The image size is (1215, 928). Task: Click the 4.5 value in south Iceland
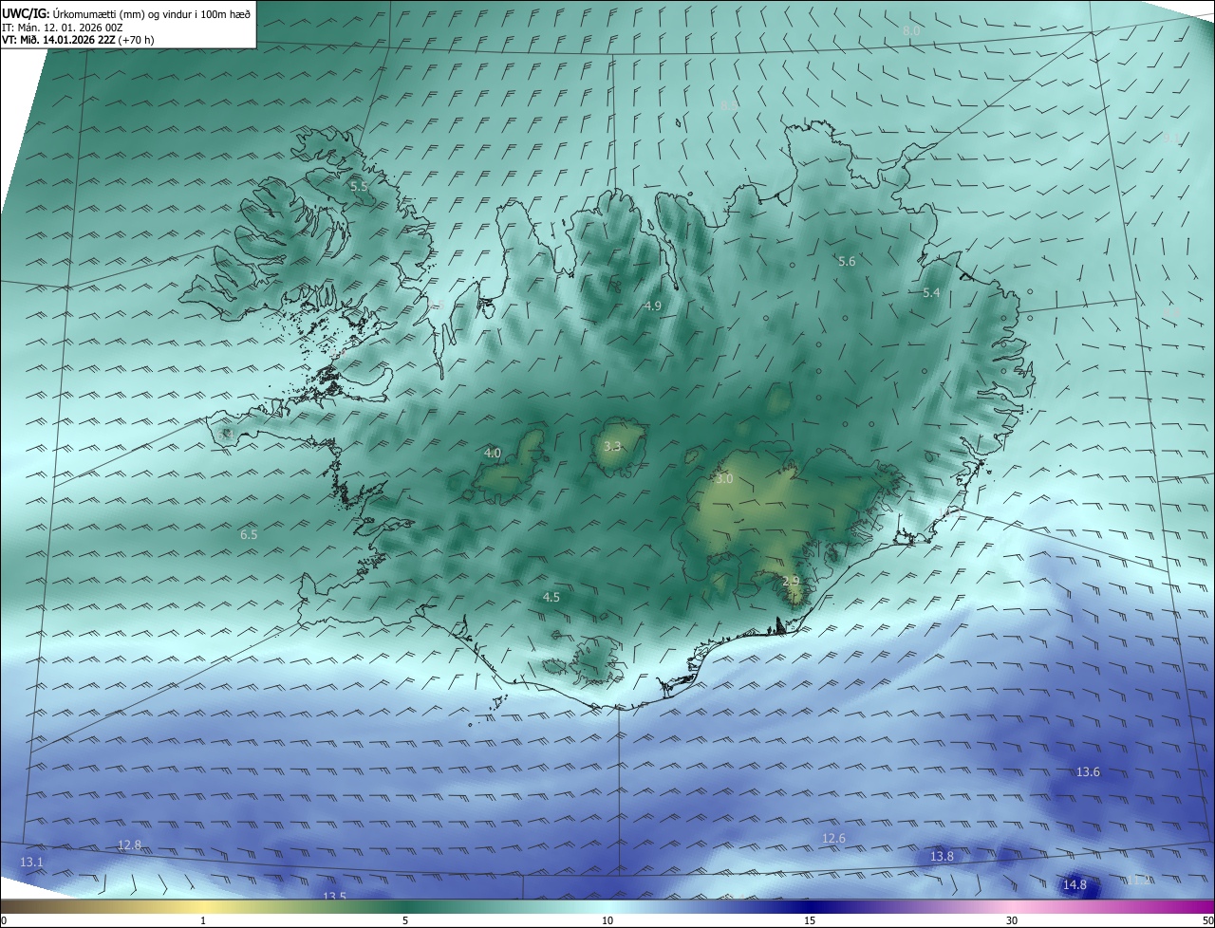tap(551, 597)
